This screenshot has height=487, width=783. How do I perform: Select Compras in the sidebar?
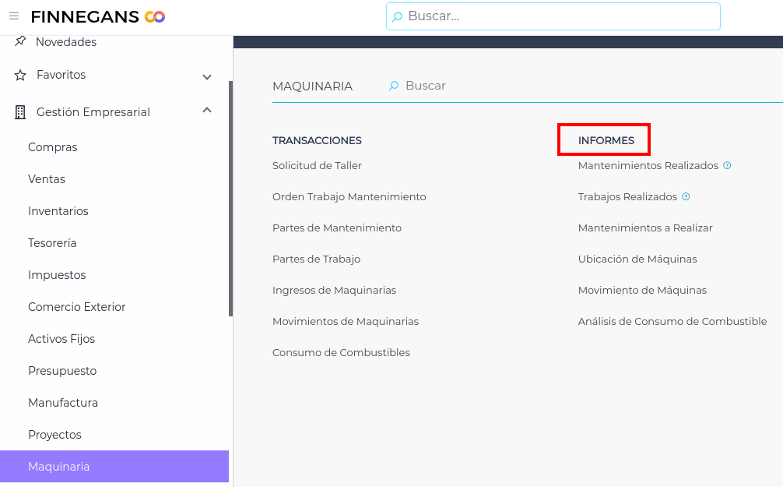52,147
